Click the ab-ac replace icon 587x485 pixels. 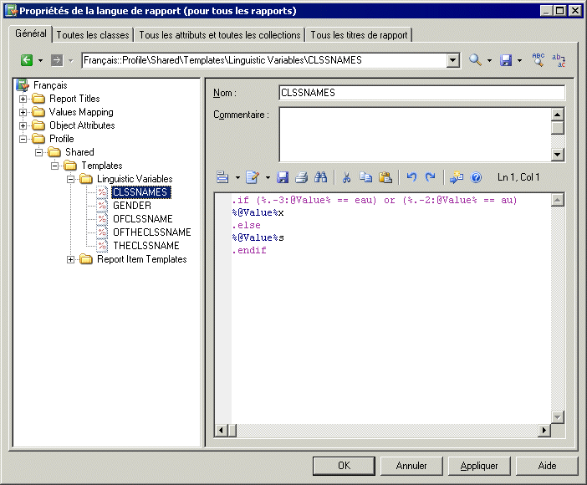[x=559, y=60]
